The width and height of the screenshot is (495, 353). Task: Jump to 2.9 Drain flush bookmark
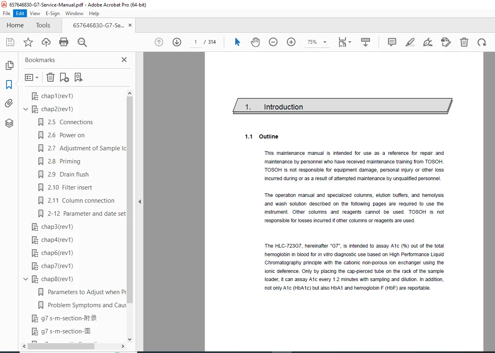click(x=68, y=174)
